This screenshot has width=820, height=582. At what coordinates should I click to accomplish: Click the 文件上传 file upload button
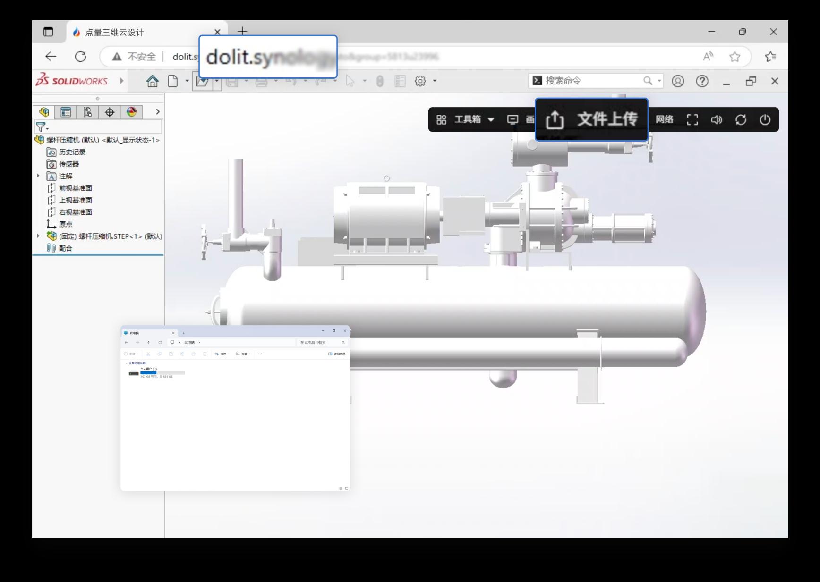click(591, 119)
